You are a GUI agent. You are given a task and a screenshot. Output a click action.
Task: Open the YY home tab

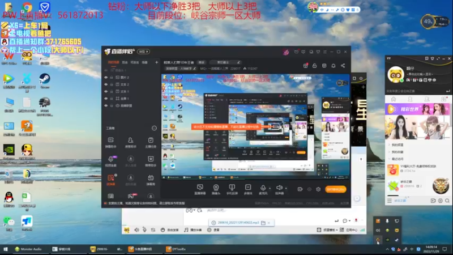click(x=394, y=99)
